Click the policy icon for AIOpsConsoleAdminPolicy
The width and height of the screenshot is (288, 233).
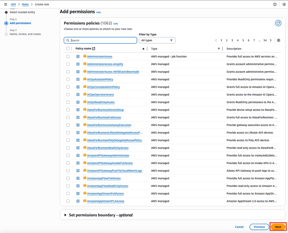(x=85, y=87)
